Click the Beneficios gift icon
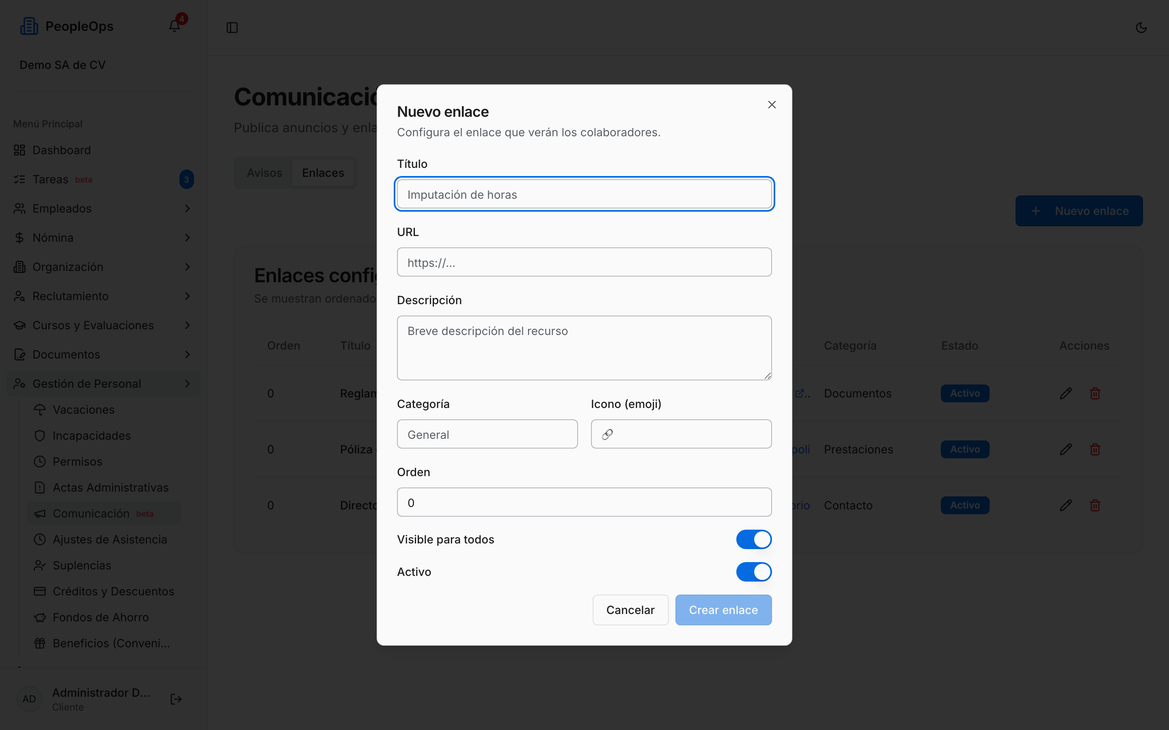1169x730 pixels. (40, 643)
